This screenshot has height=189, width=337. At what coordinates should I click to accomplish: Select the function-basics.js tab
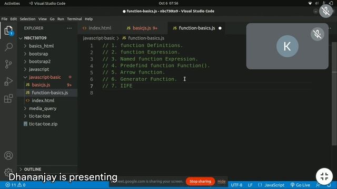click(196, 28)
